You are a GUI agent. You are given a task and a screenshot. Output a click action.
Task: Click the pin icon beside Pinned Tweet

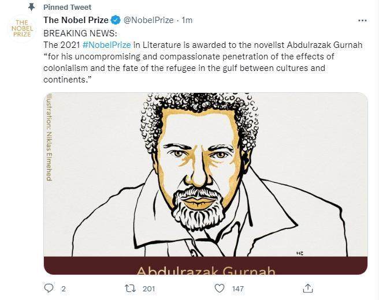[x=31, y=7]
